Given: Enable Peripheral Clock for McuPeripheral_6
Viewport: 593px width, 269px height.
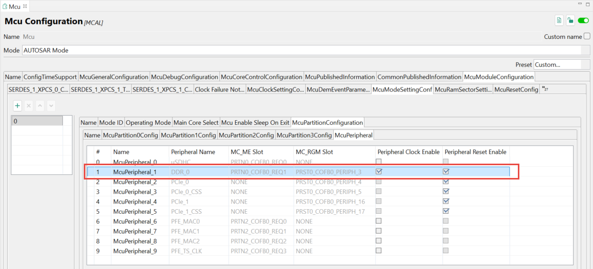Looking at the screenshot, I should [379, 220].
